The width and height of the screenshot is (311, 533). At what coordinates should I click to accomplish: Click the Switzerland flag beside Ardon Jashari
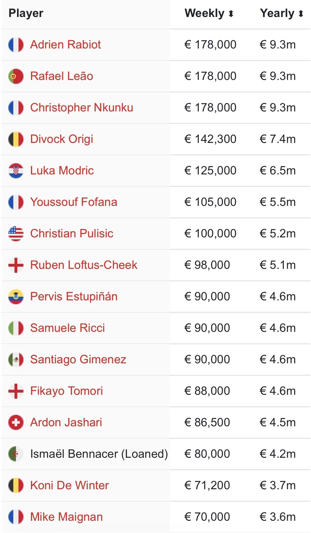[x=16, y=422]
